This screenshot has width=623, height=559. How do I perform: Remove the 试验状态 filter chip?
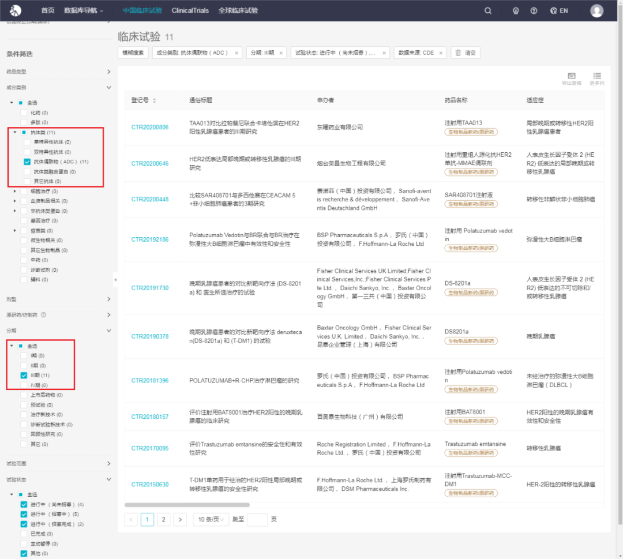click(384, 53)
